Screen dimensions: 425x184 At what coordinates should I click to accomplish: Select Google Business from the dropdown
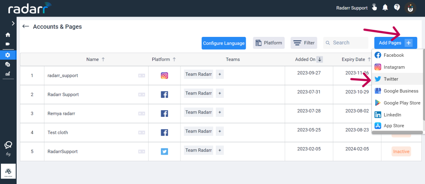click(397, 91)
